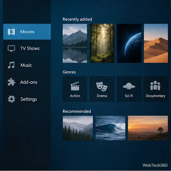Click the Add-ons puzzle piece icon
The height and width of the screenshot is (171, 171).
(x=11, y=82)
